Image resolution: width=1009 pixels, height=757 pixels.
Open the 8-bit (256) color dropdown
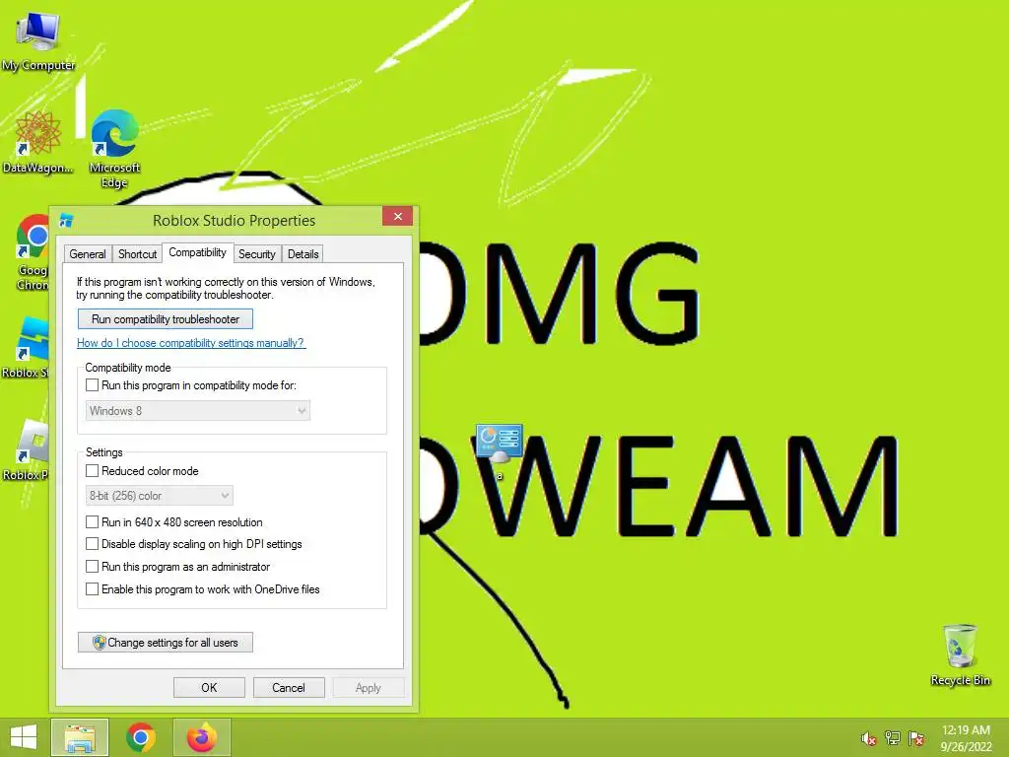tap(159, 496)
